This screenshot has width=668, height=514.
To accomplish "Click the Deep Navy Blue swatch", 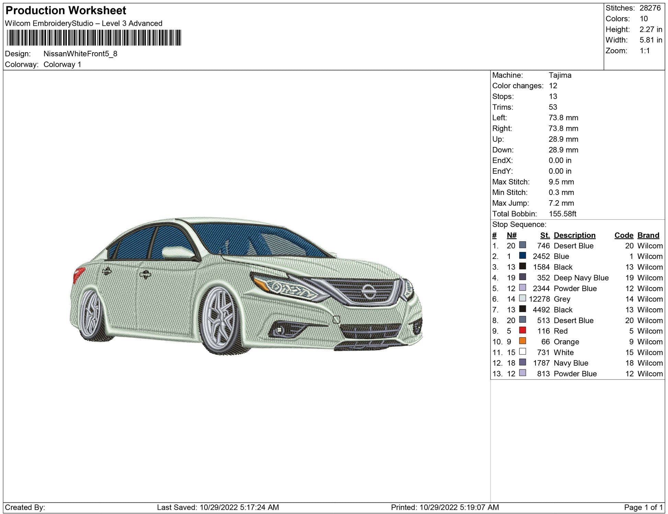I will (x=522, y=277).
